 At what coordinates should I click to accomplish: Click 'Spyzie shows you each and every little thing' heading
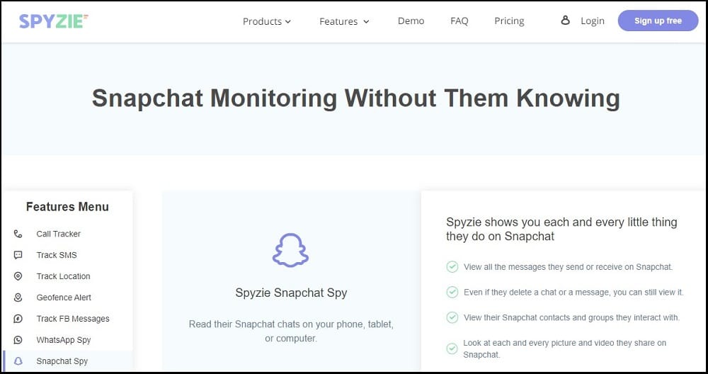point(561,229)
